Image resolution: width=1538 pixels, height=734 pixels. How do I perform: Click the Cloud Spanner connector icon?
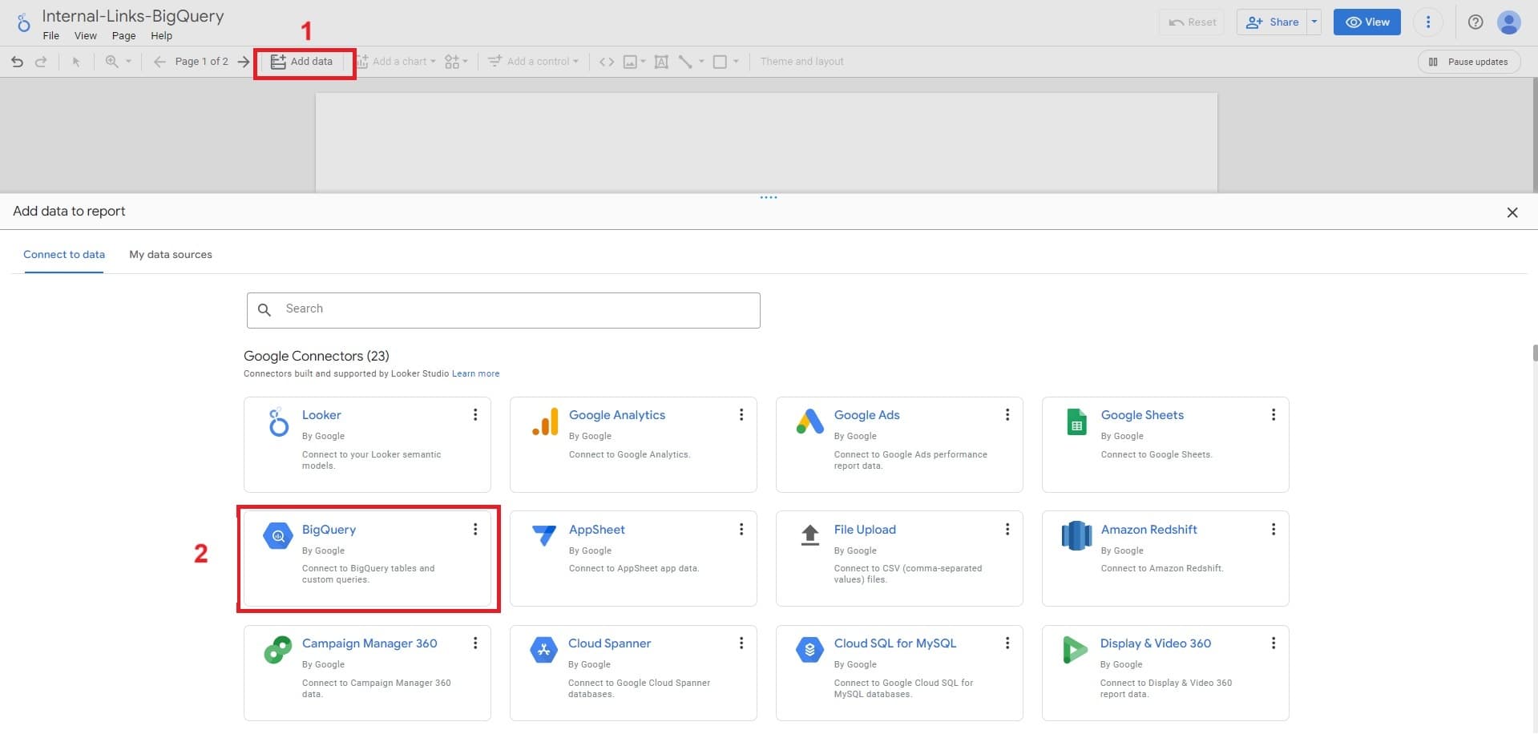[x=543, y=649]
